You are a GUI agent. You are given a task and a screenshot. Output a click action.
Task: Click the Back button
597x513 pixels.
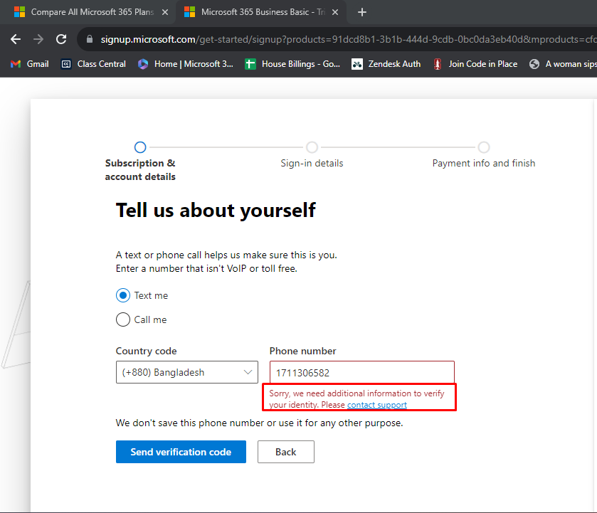click(x=286, y=452)
